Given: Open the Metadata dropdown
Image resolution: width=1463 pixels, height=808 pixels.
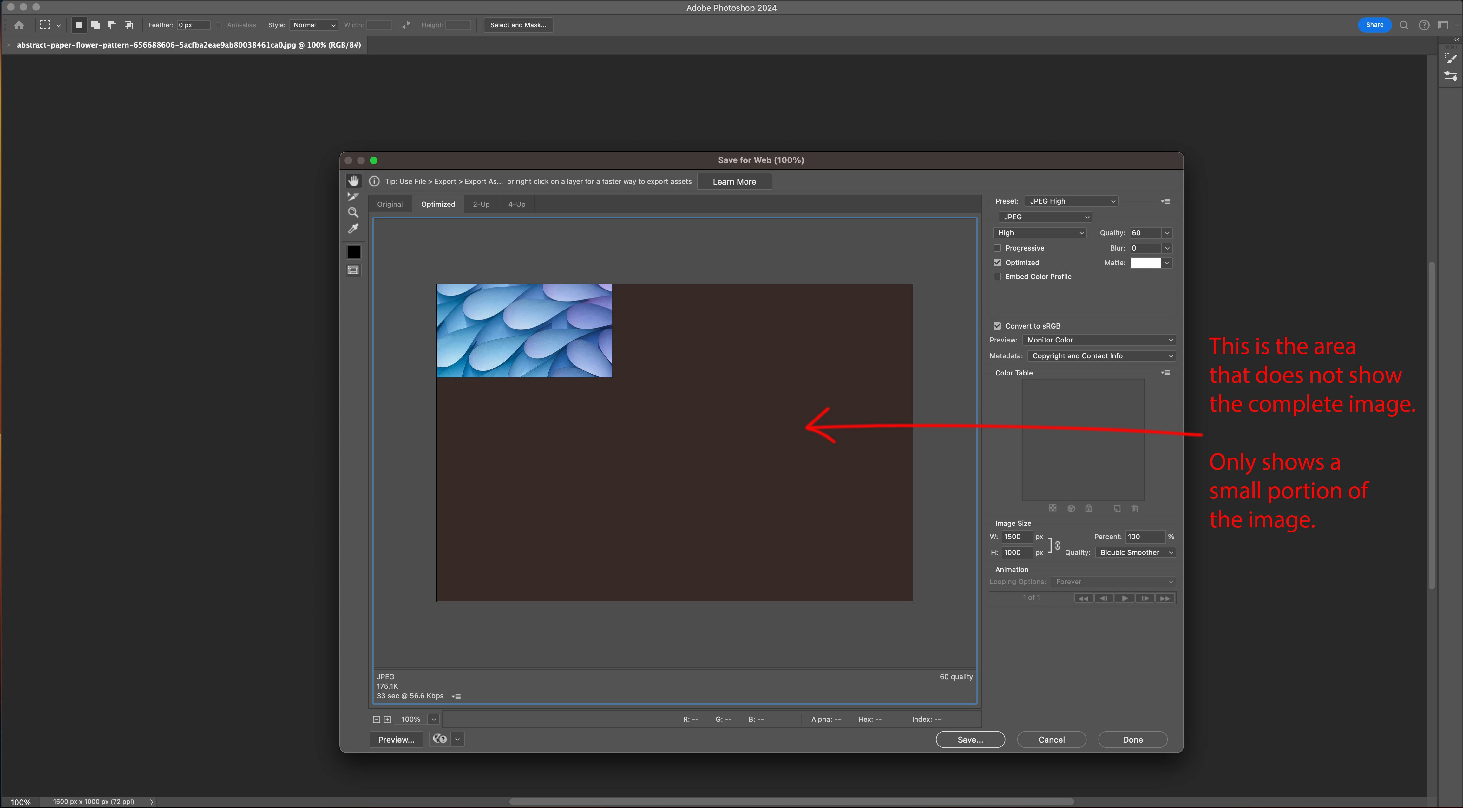Looking at the screenshot, I should tap(1101, 356).
